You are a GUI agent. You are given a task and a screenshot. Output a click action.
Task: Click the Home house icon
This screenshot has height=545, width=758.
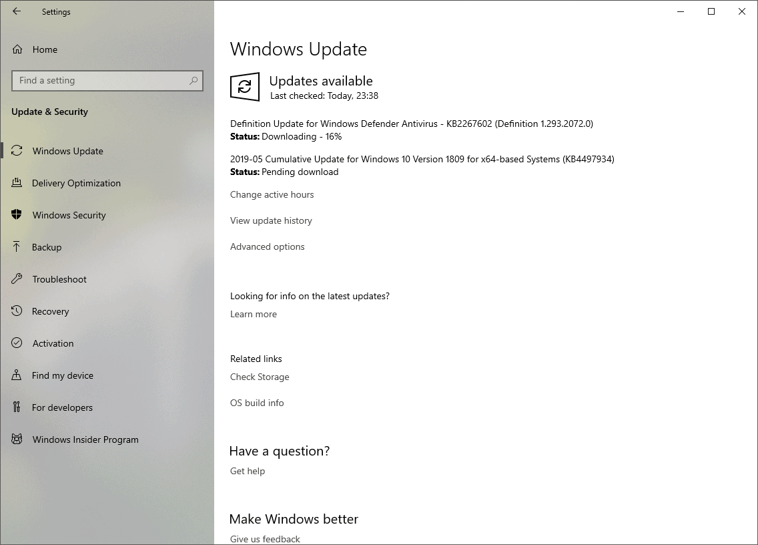click(x=17, y=49)
